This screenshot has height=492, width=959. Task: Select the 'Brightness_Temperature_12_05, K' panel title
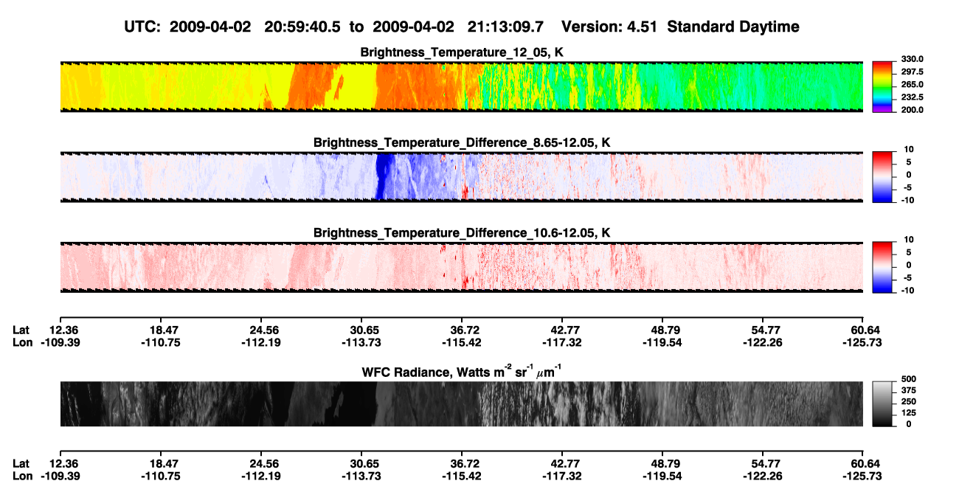[x=462, y=52]
